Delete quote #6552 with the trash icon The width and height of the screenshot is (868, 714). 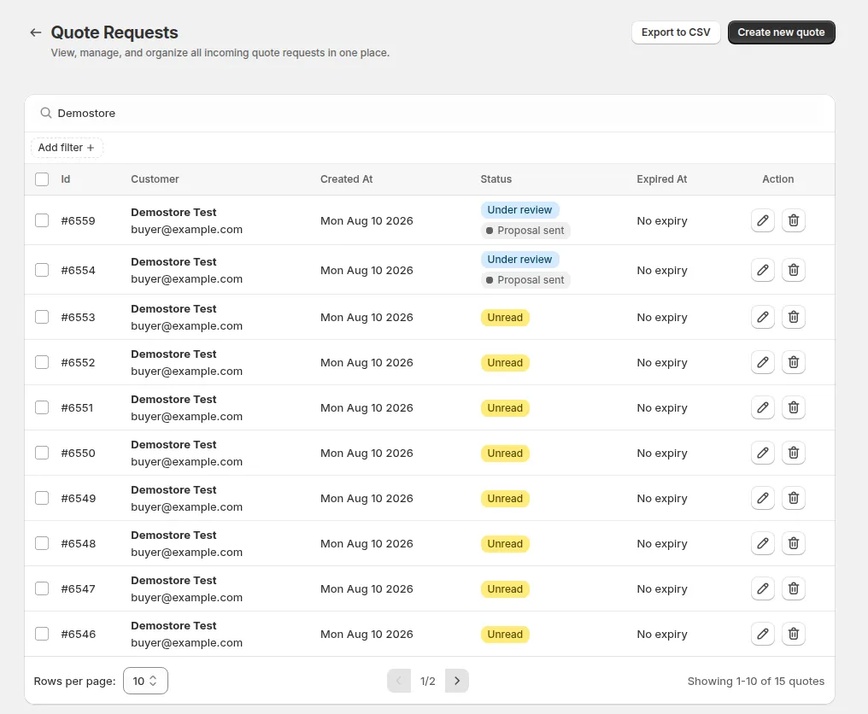[x=794, y=362]
